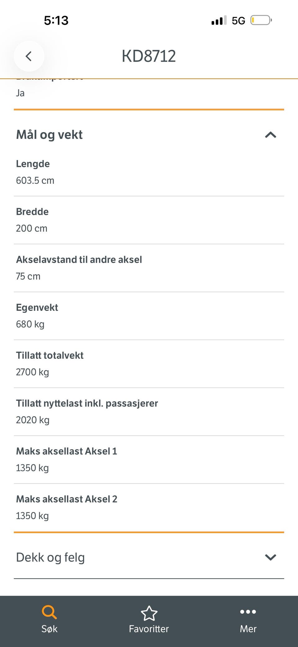The height and width of the screenshot is (647, 298).
Task: Tap the KD8712 page title
Action: point(149,56)
